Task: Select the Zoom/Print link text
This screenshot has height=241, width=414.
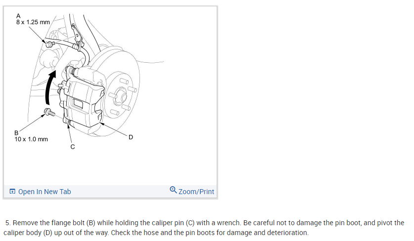Action: point(196,192)
